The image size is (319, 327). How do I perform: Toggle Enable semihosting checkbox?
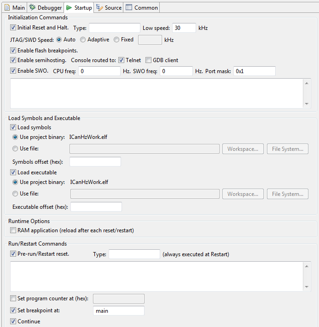(13, 60)
